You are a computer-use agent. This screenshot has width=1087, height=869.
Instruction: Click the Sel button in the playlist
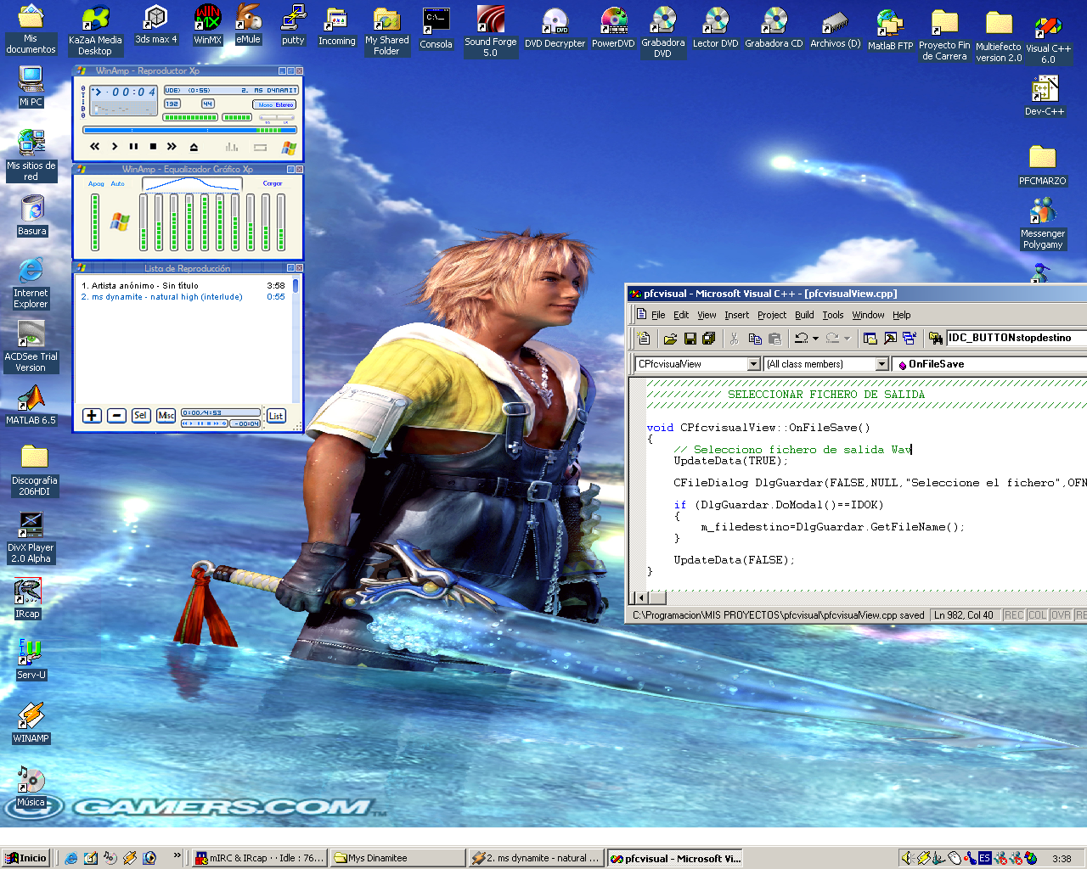141,415
